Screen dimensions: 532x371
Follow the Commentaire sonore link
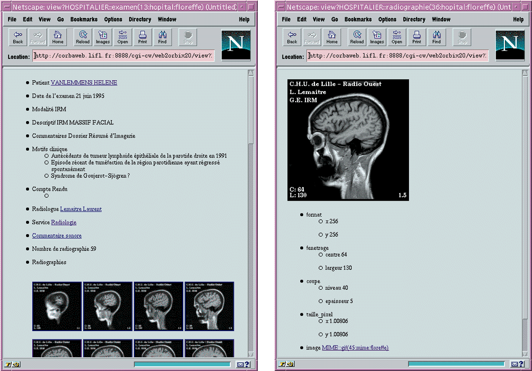pyautogui.click(x=57, y=236)
